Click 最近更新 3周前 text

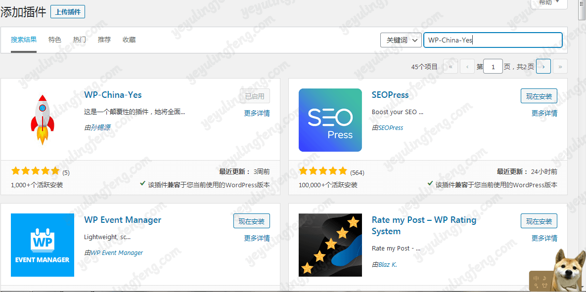coord(244,172)
